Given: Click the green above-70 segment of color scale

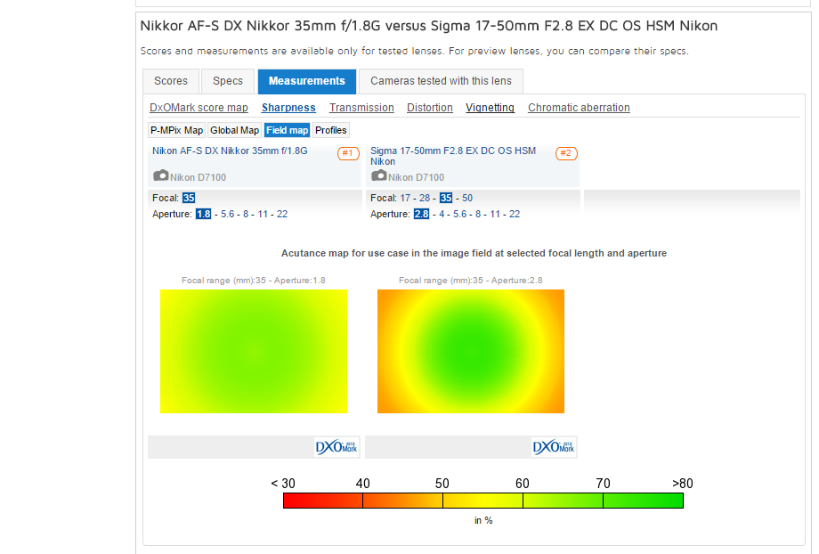Looking at the screenshot, I should (644, 501).
